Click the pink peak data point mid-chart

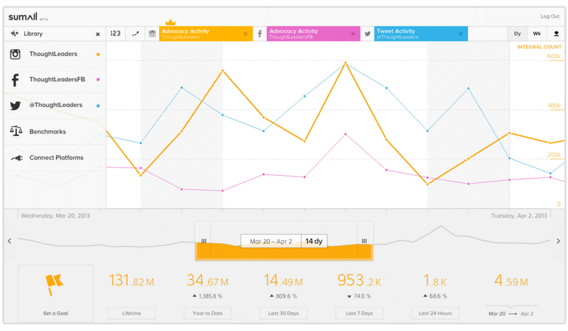pos(346,134)
